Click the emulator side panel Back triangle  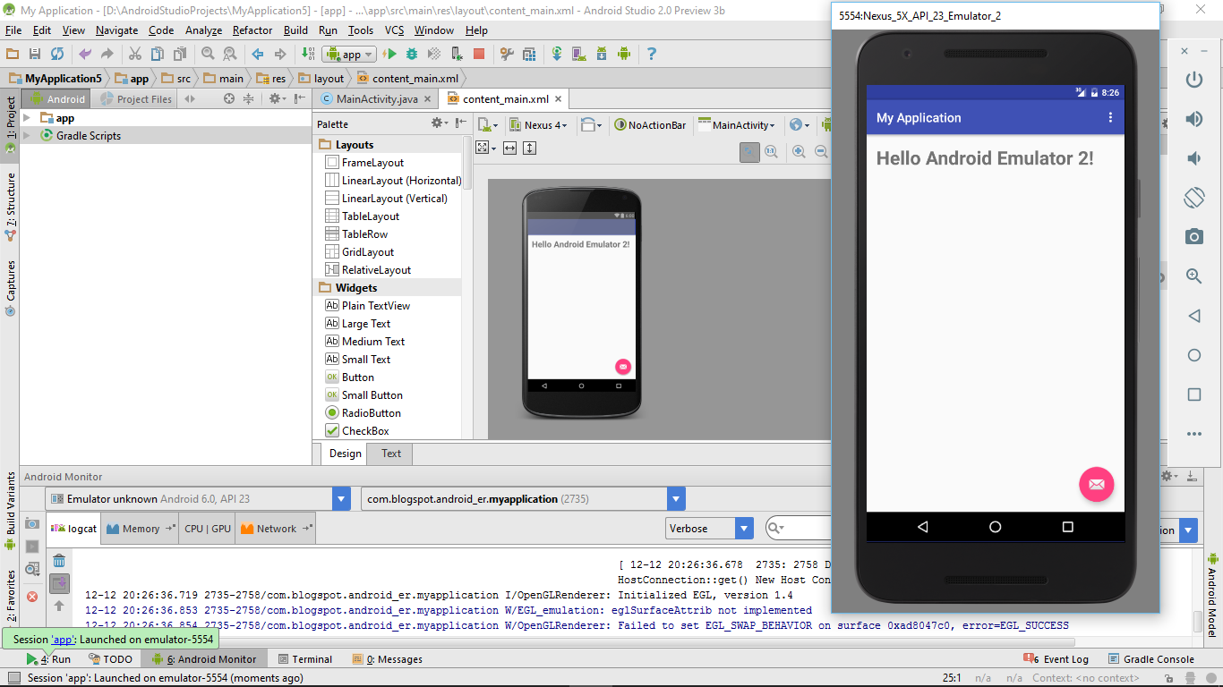pyautogui.click(x=1193, y=316)
